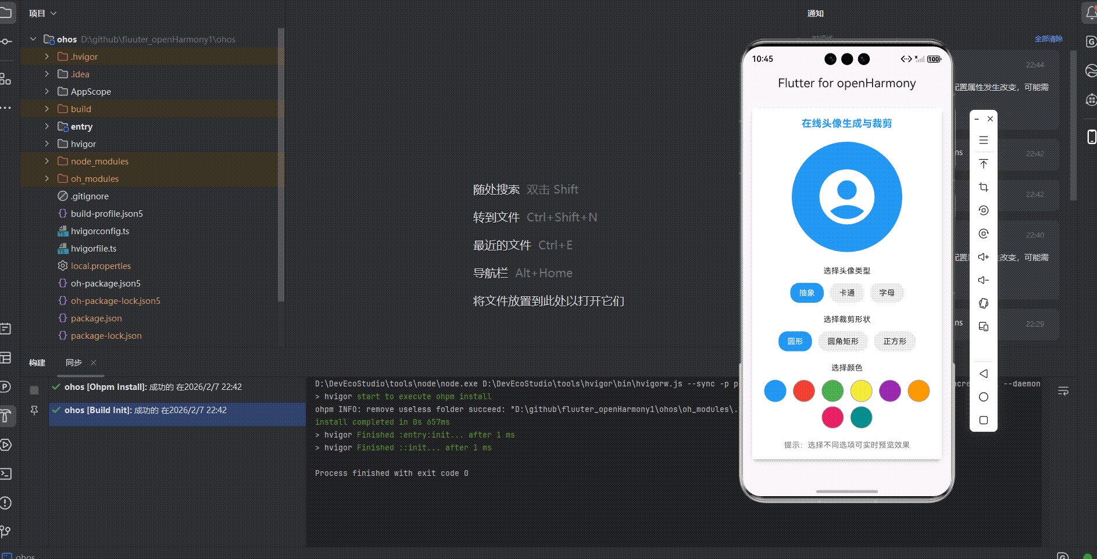
Task: Expand the .idea folder
Action: click(47, 74)
